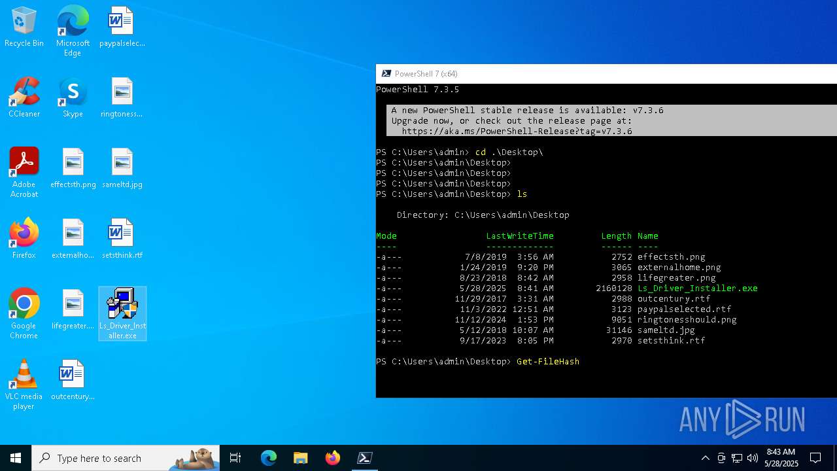Viewport: 837px width, 471px height.
Task: Click the 'ls' command text
Action: (x=522, y=194)
